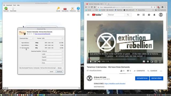Select High Definition 720p option
This screenshot has width=171, height=96.
coord(20,45)
